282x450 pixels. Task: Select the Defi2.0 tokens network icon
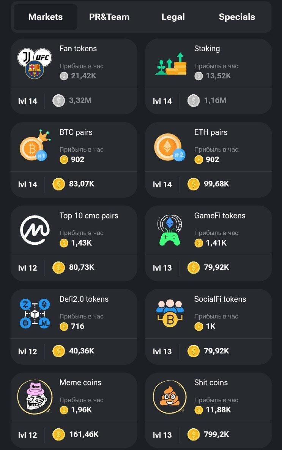click(x=35, y=314)
